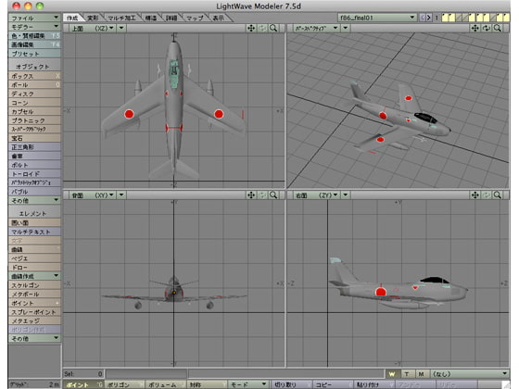
Task: Open the 背面 (XY) view type dropdown
Action: [x=92, y=195]
